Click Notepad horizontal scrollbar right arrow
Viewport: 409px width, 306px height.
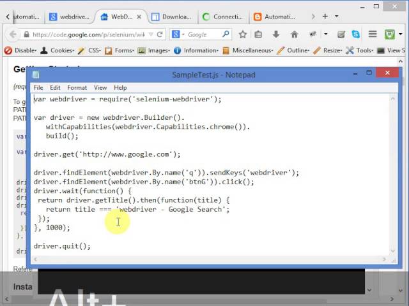[x=384, y=259]
